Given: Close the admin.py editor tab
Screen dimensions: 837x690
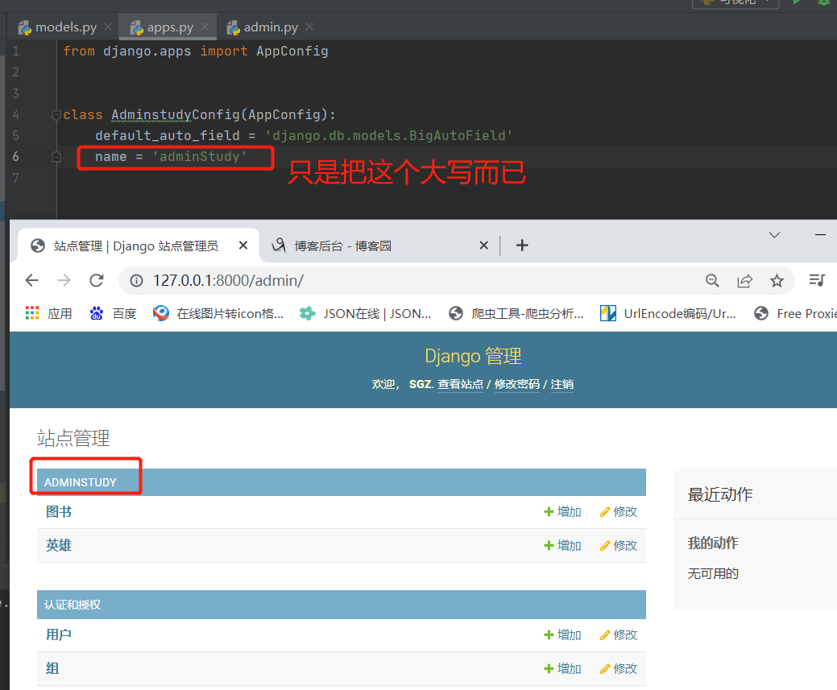Looking at the screenshot, I should (309, 27).
